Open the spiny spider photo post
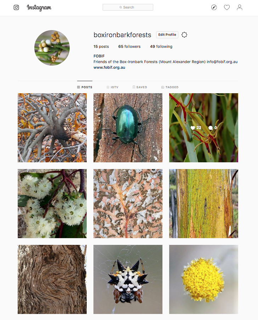 (x=128, y=279)
